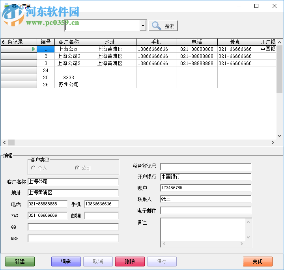Click the 手机 input field in edit panel
Screen dimensions: 284x270
102,204
